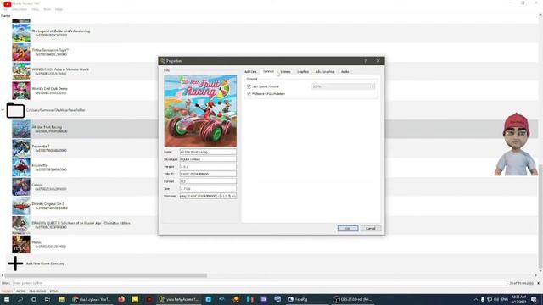Click the Add New Game Directory plus icon
This screenshot has width=543, height=305.
(x=15, y=263)
